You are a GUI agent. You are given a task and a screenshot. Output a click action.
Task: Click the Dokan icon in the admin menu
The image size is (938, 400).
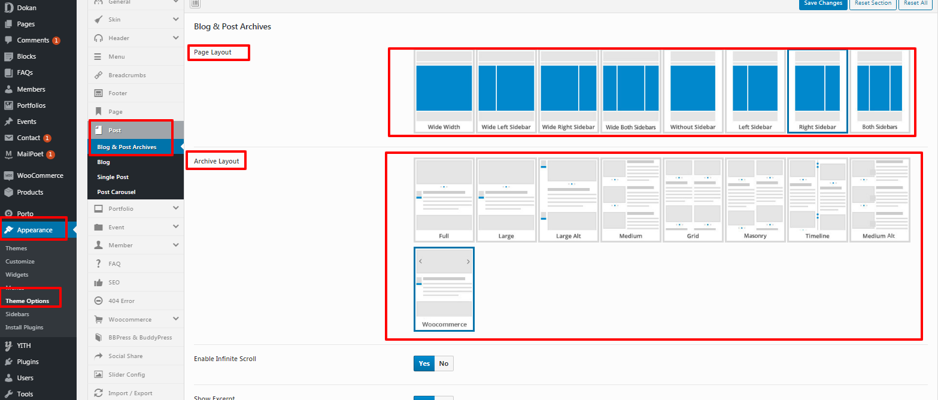pyautogui.click(x=8, y=8)
